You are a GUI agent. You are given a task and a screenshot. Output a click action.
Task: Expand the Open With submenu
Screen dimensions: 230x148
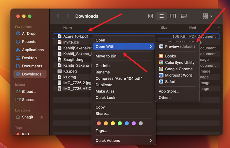[124, 47]
